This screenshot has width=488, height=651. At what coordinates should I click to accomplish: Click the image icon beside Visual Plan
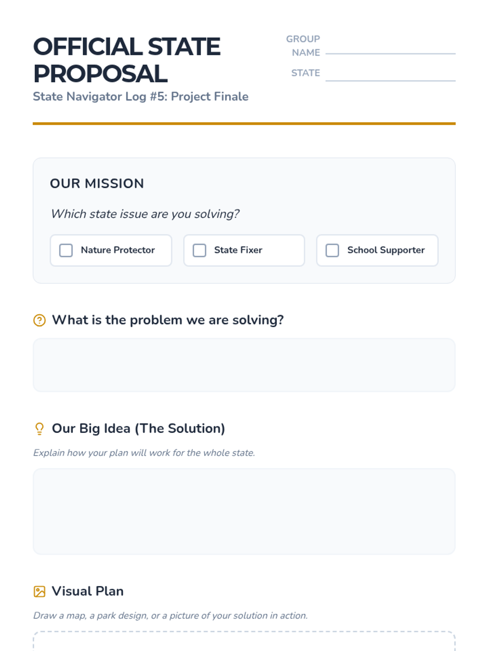pyautogui.click(x=39, y=591)
